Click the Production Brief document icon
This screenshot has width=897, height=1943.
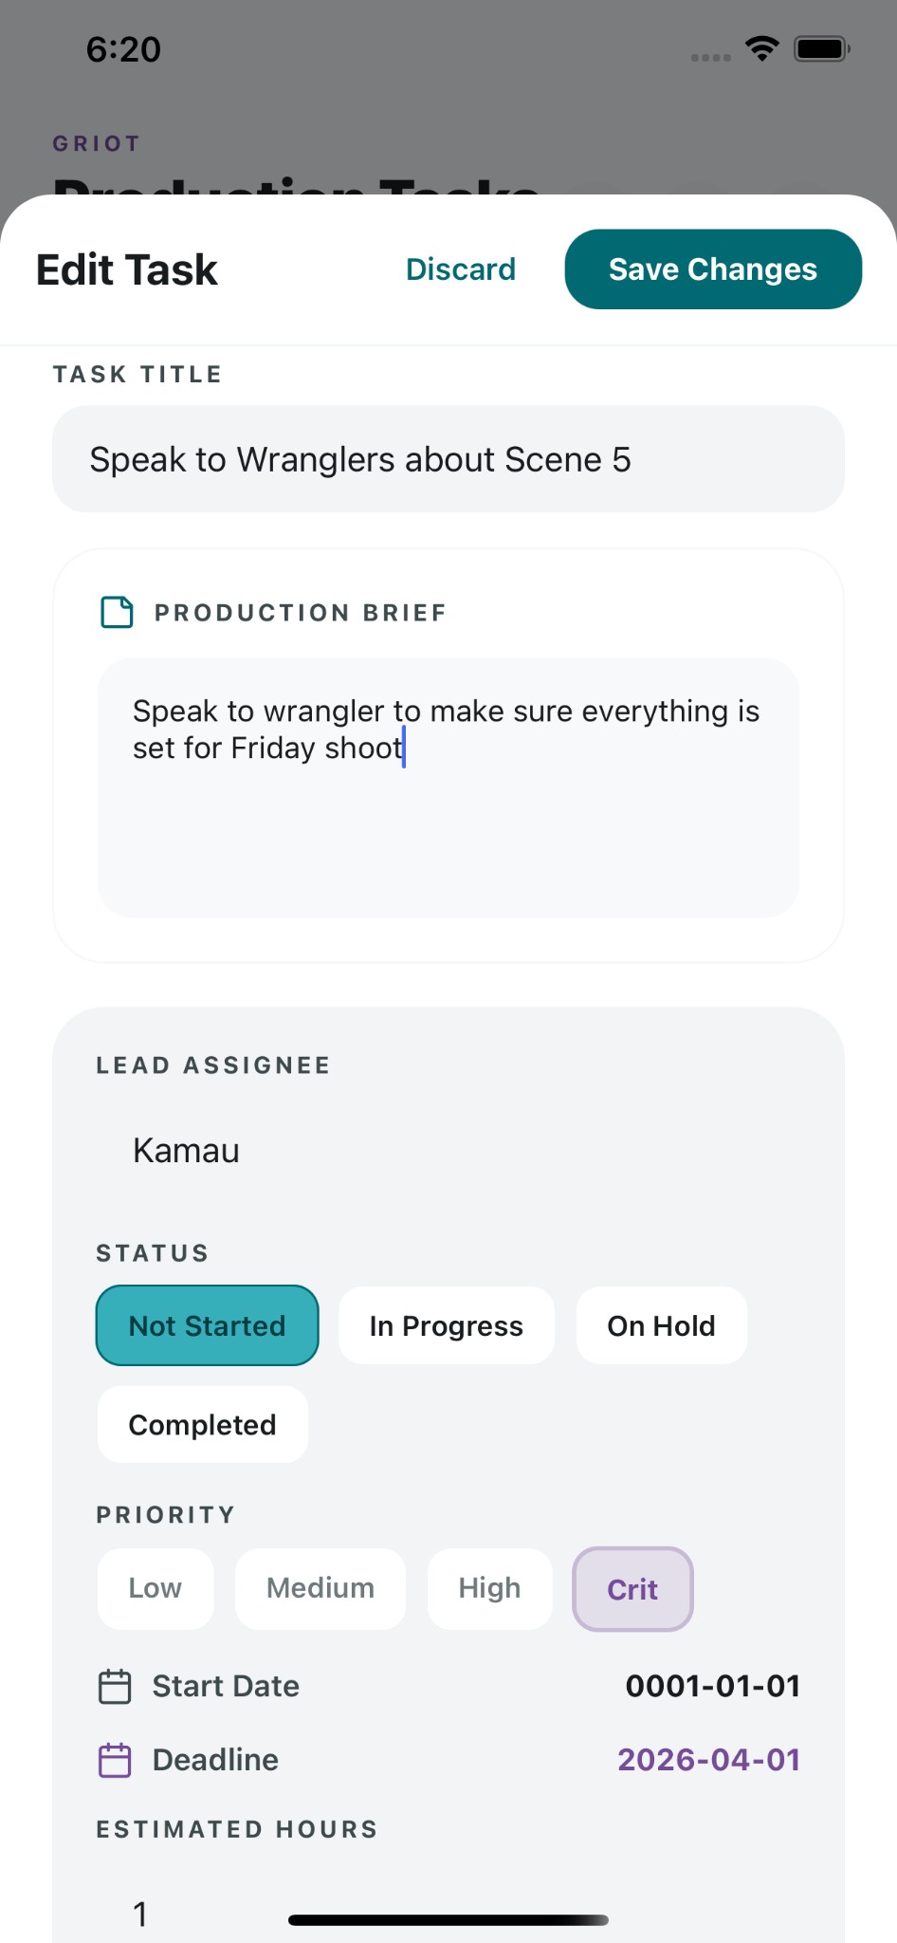tap(116, 612)
